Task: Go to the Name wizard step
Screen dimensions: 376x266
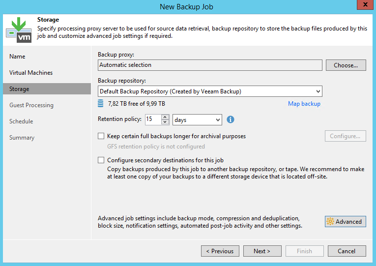Action: [17, 57]
